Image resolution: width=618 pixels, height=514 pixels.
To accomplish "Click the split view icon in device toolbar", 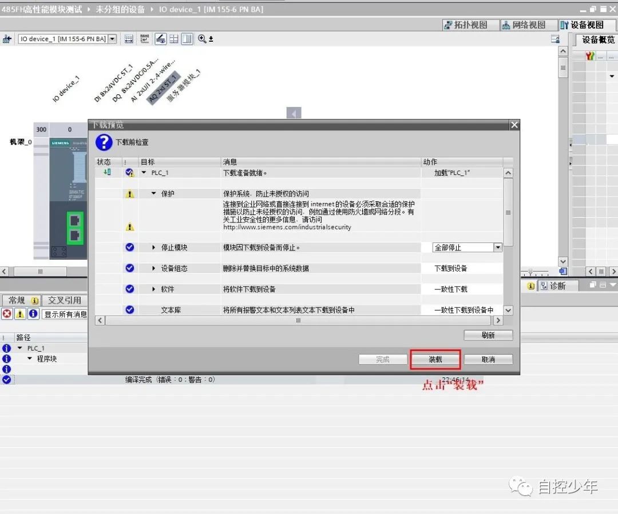I will (x=187, y=39).
